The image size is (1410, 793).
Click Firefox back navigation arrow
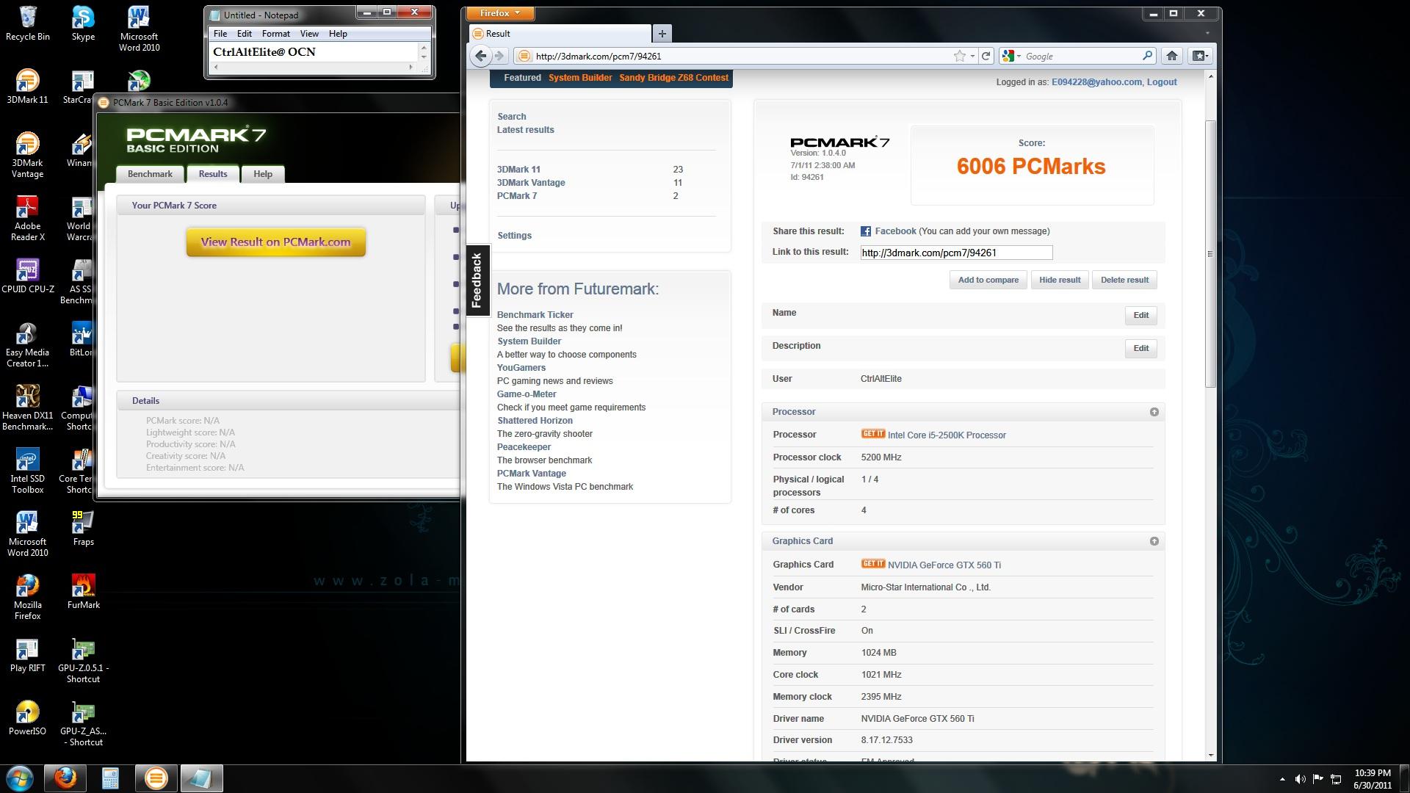tap(480, 56)
